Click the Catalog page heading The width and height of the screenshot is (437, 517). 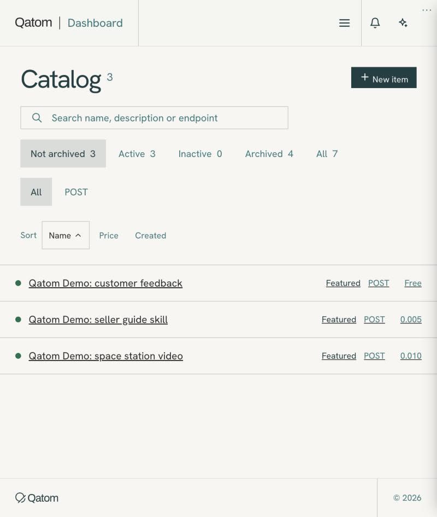61,80
